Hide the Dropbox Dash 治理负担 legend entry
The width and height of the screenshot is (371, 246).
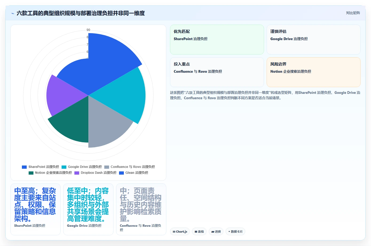coord(95,173)
